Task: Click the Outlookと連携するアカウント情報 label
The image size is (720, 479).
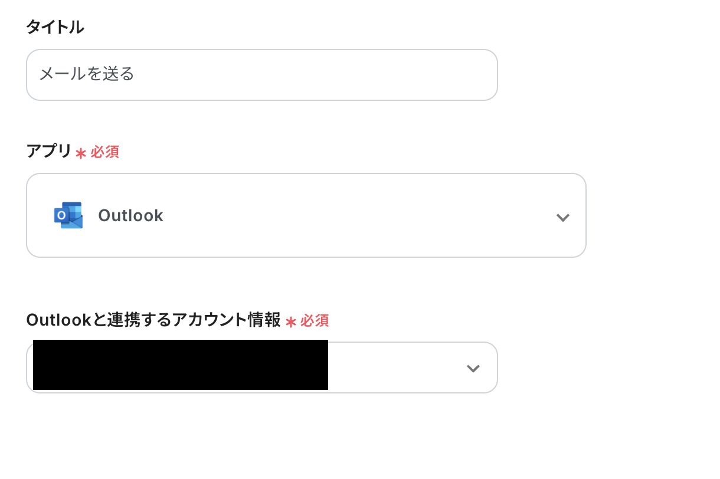Action: pos(153,320)
